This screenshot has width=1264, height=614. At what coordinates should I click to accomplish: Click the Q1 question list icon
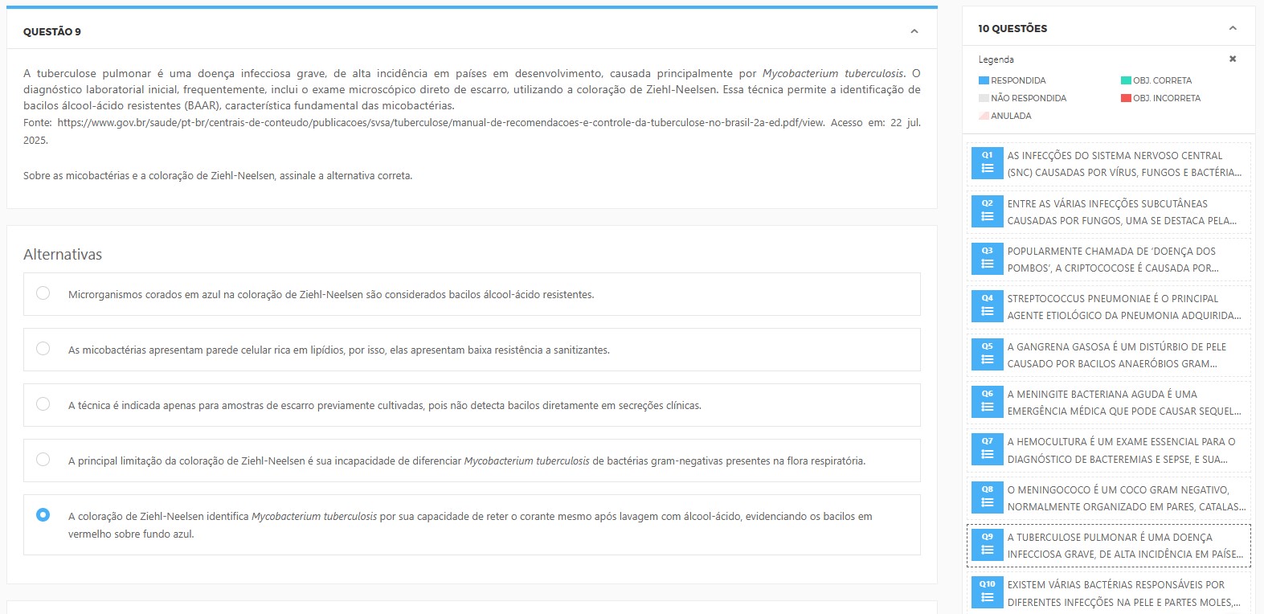pos(987,163)
